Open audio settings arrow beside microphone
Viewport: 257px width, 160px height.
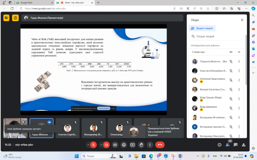tap(88, 145)
